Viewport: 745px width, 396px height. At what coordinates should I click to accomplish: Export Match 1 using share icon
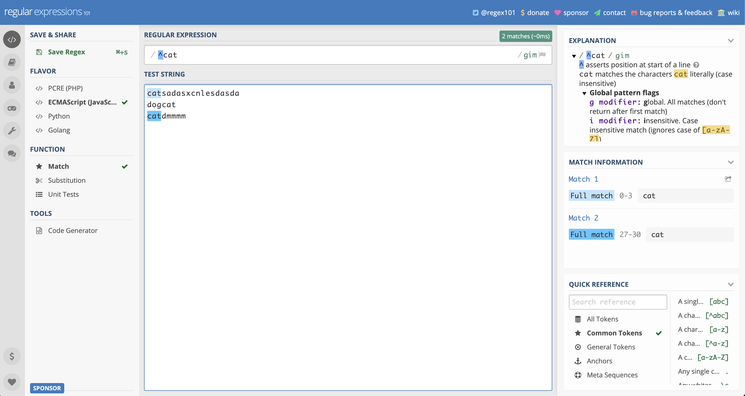[728, 179]
